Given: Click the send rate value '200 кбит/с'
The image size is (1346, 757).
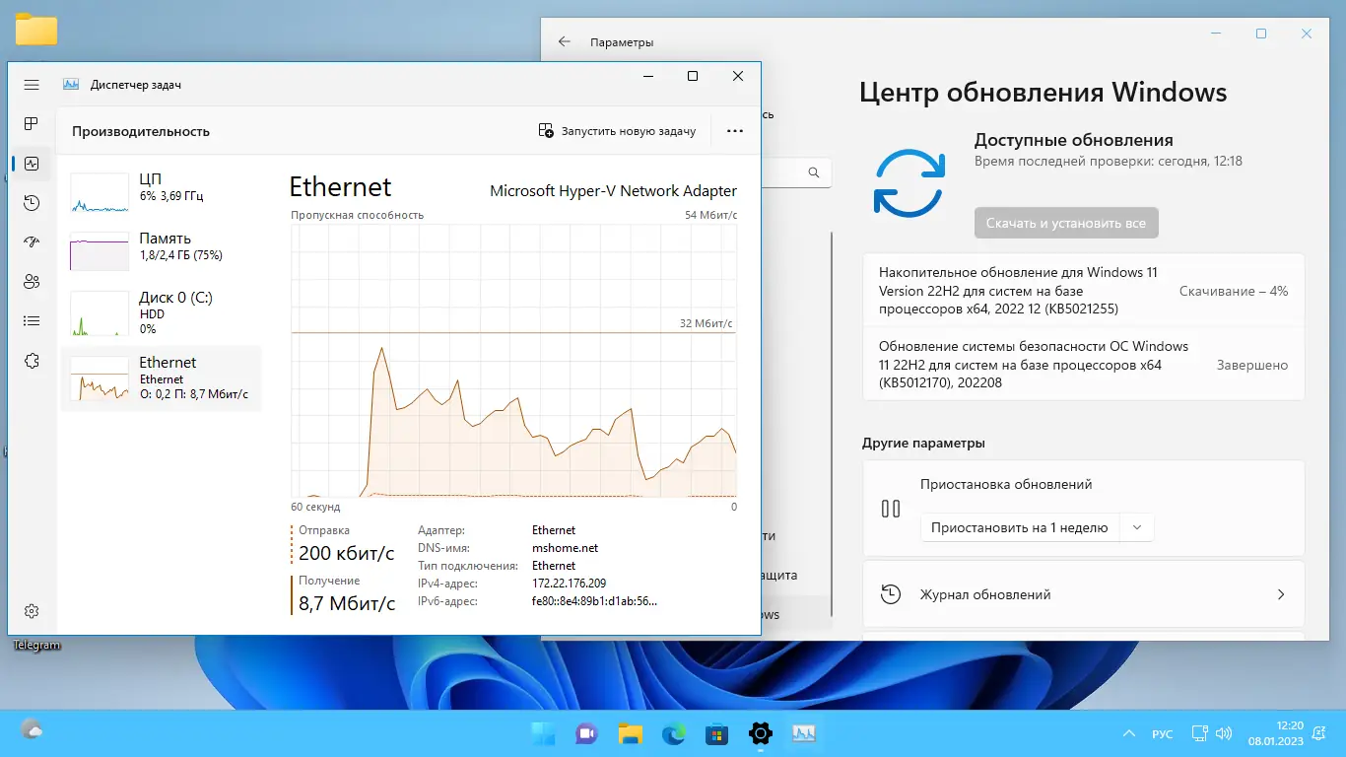Looking at the screenshot, I should point(347,553).
